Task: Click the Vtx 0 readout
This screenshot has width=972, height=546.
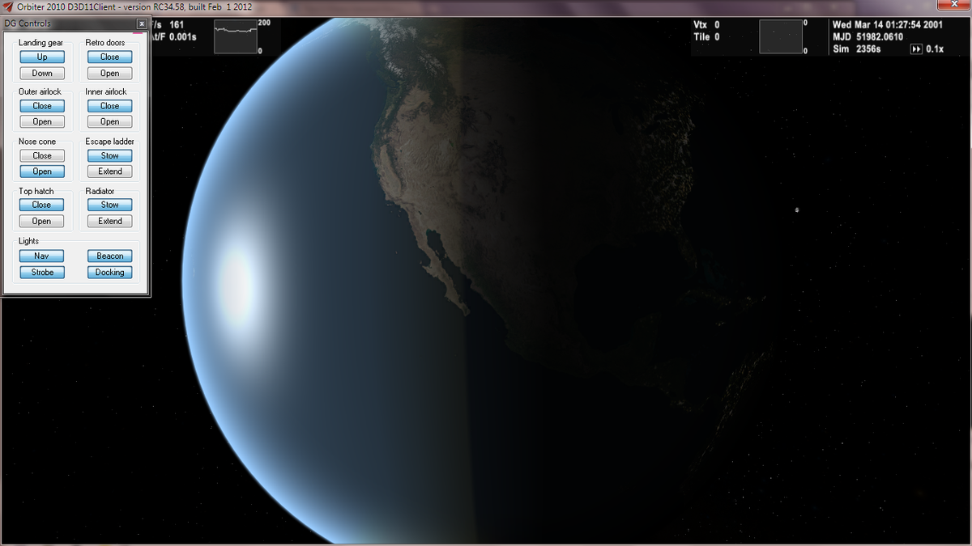Action: 707,25
